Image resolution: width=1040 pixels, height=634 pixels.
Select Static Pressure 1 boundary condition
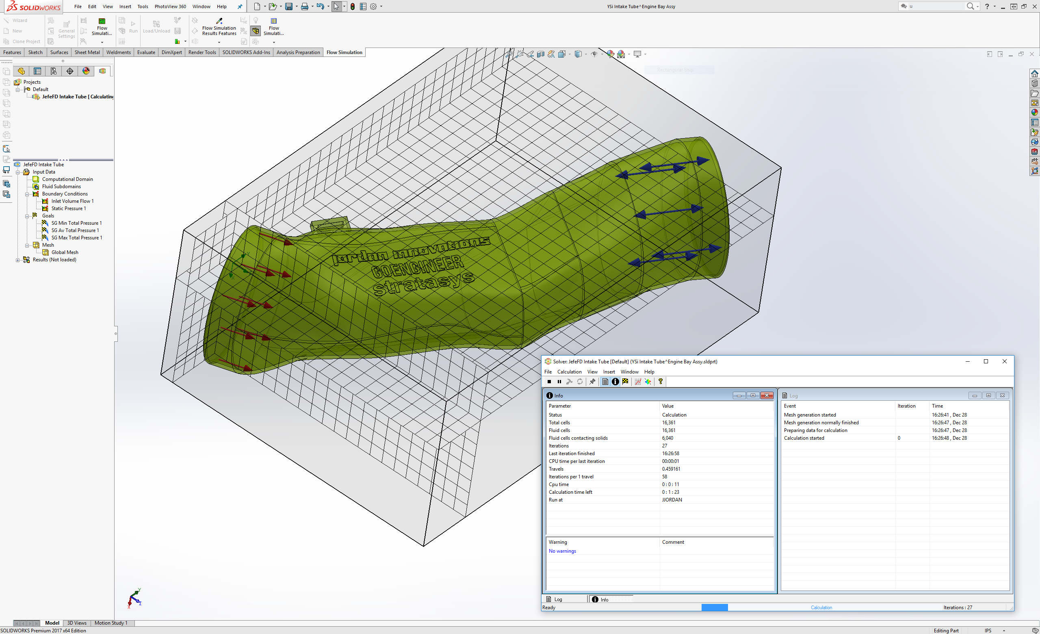point(68,208)
